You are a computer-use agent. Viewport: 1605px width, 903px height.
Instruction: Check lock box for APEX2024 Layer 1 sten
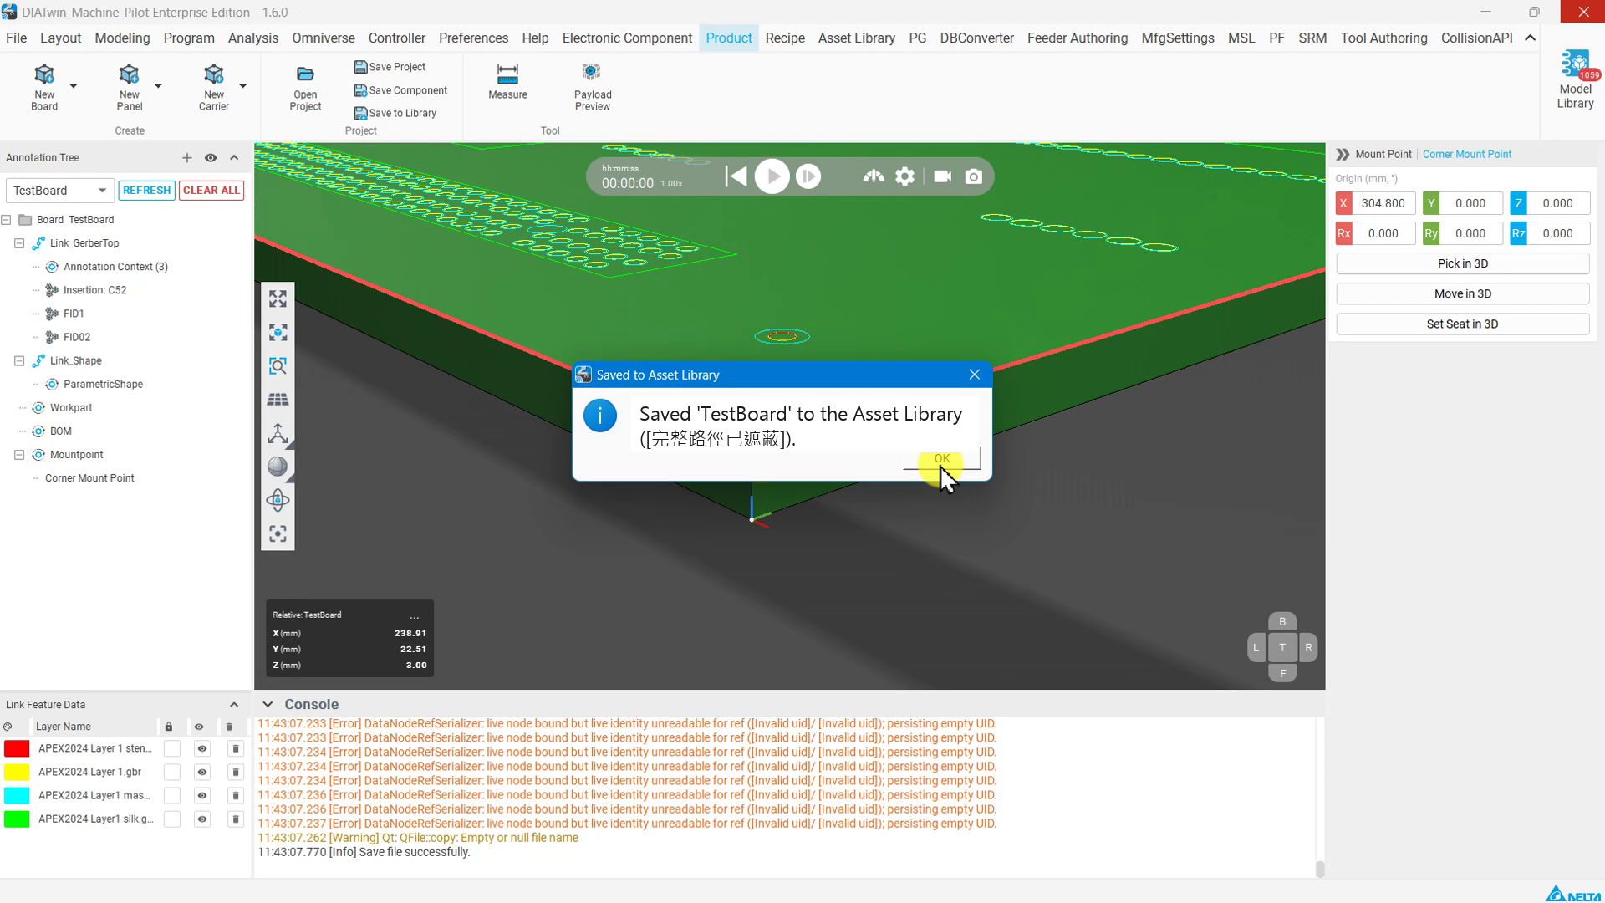(x=171, y=749)
